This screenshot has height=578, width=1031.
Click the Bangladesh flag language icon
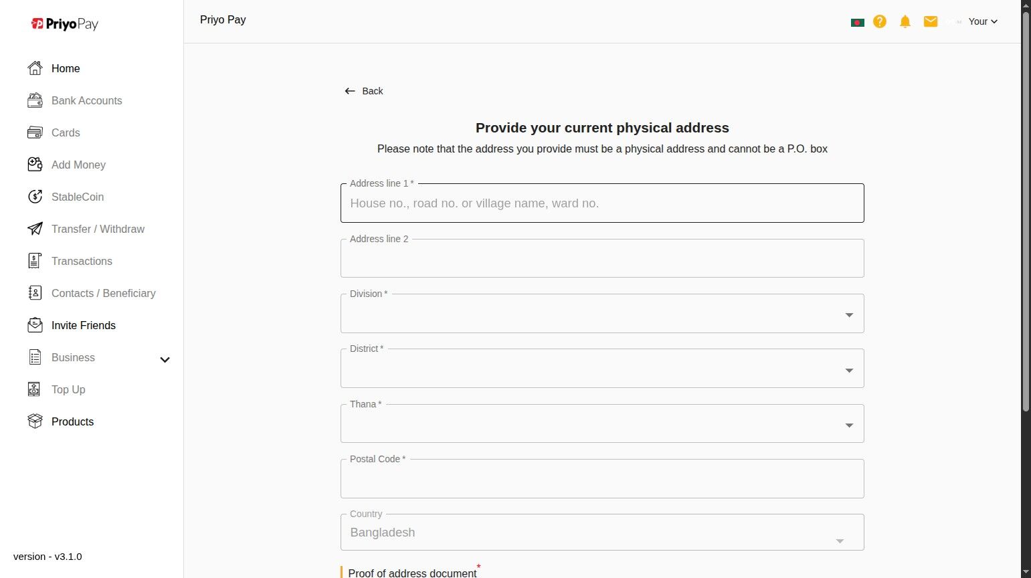click(857, 22)
